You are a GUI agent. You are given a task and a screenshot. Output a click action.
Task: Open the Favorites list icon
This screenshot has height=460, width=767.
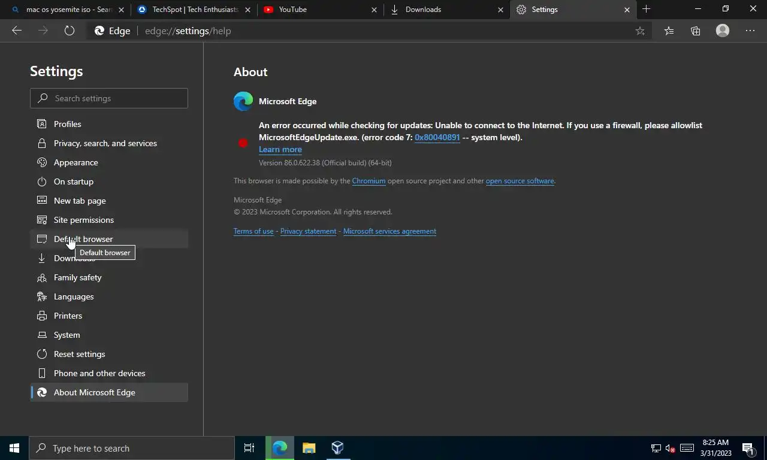669,31
